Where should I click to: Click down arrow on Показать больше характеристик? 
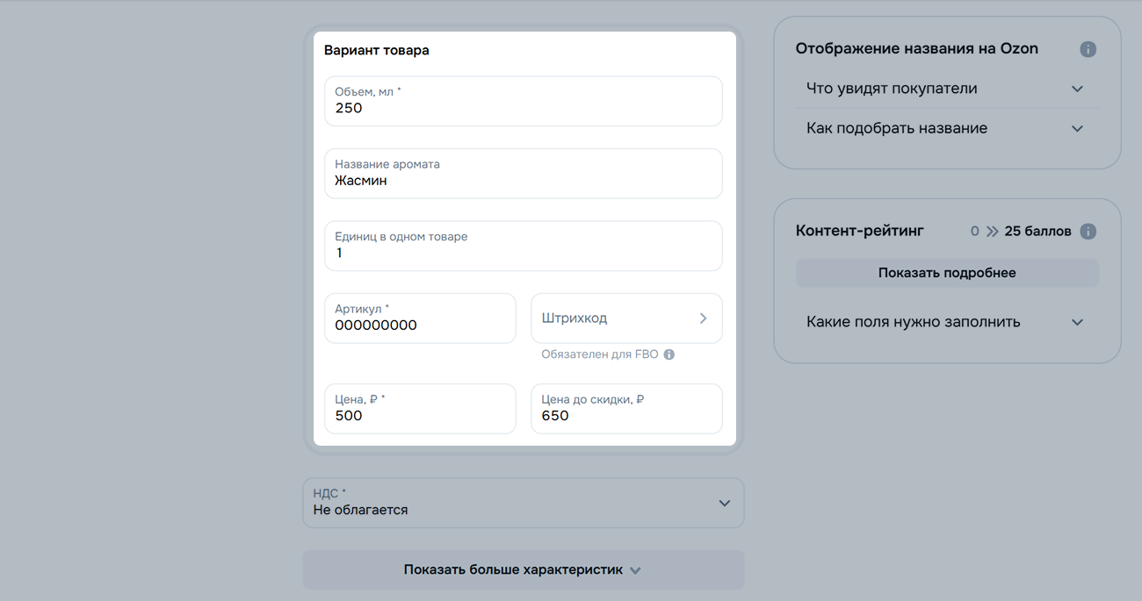point(635,570)
